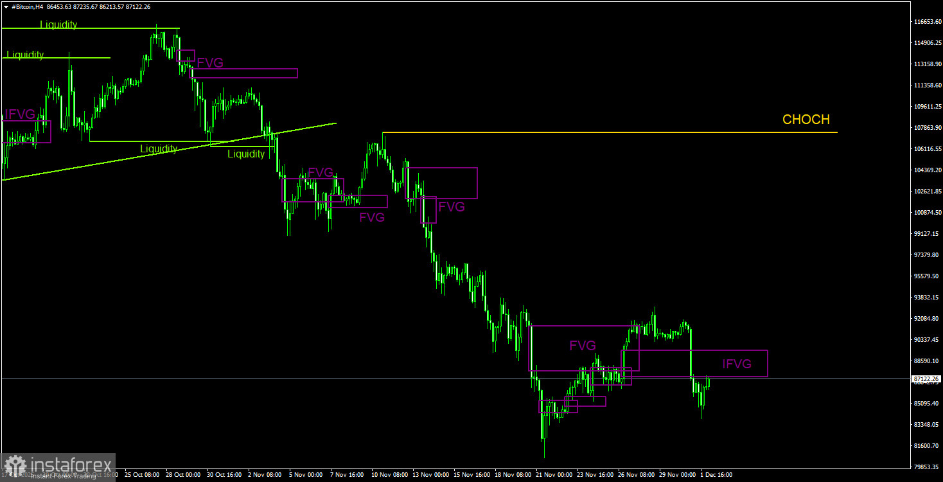Click the 28 Oct 00:00 time label
The height and width of the screenshot is (482, 943).
pos(183,475)
